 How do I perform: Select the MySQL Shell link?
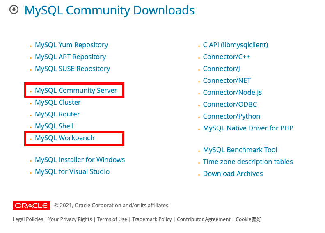54,126
